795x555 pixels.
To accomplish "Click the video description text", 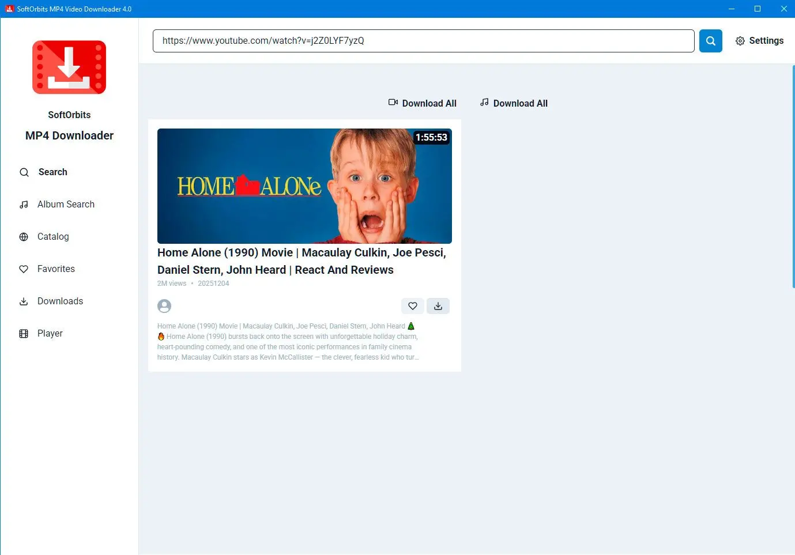I will [x=287, y=342].
